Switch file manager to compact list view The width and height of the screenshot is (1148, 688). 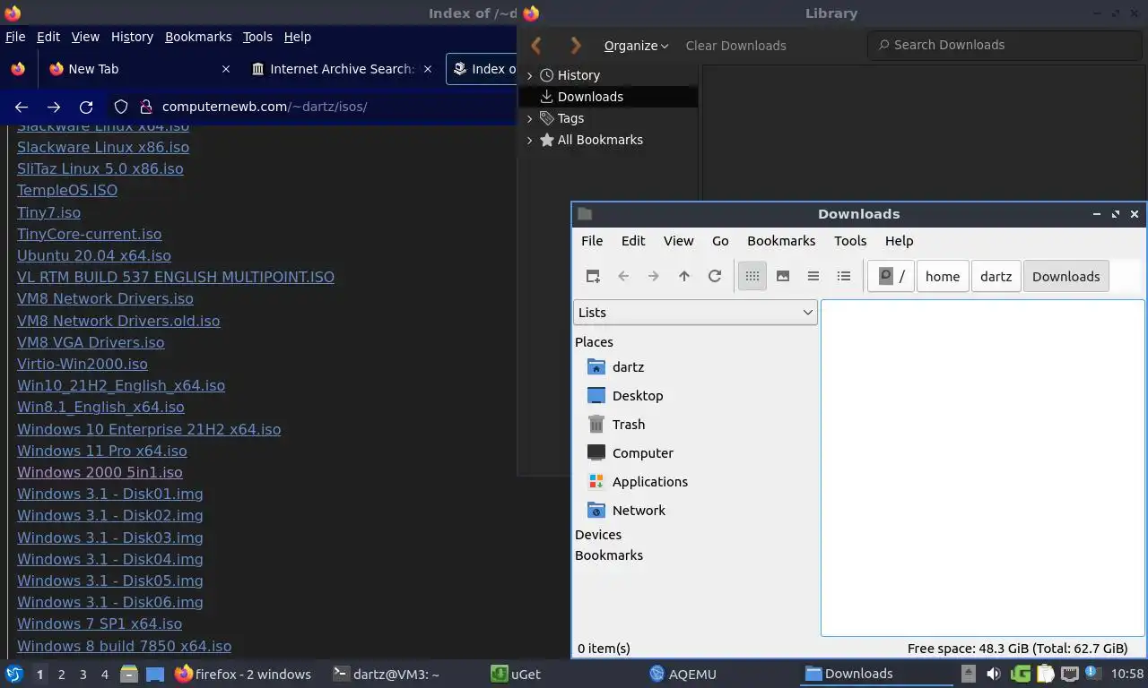click(x=813, y=276)
